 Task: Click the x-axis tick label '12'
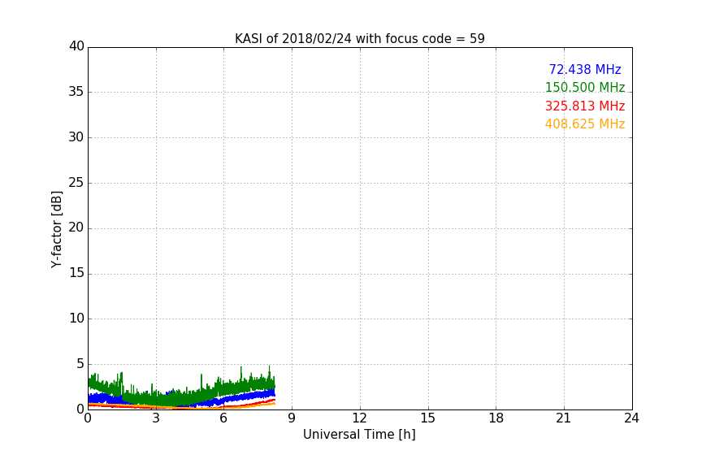359,418
